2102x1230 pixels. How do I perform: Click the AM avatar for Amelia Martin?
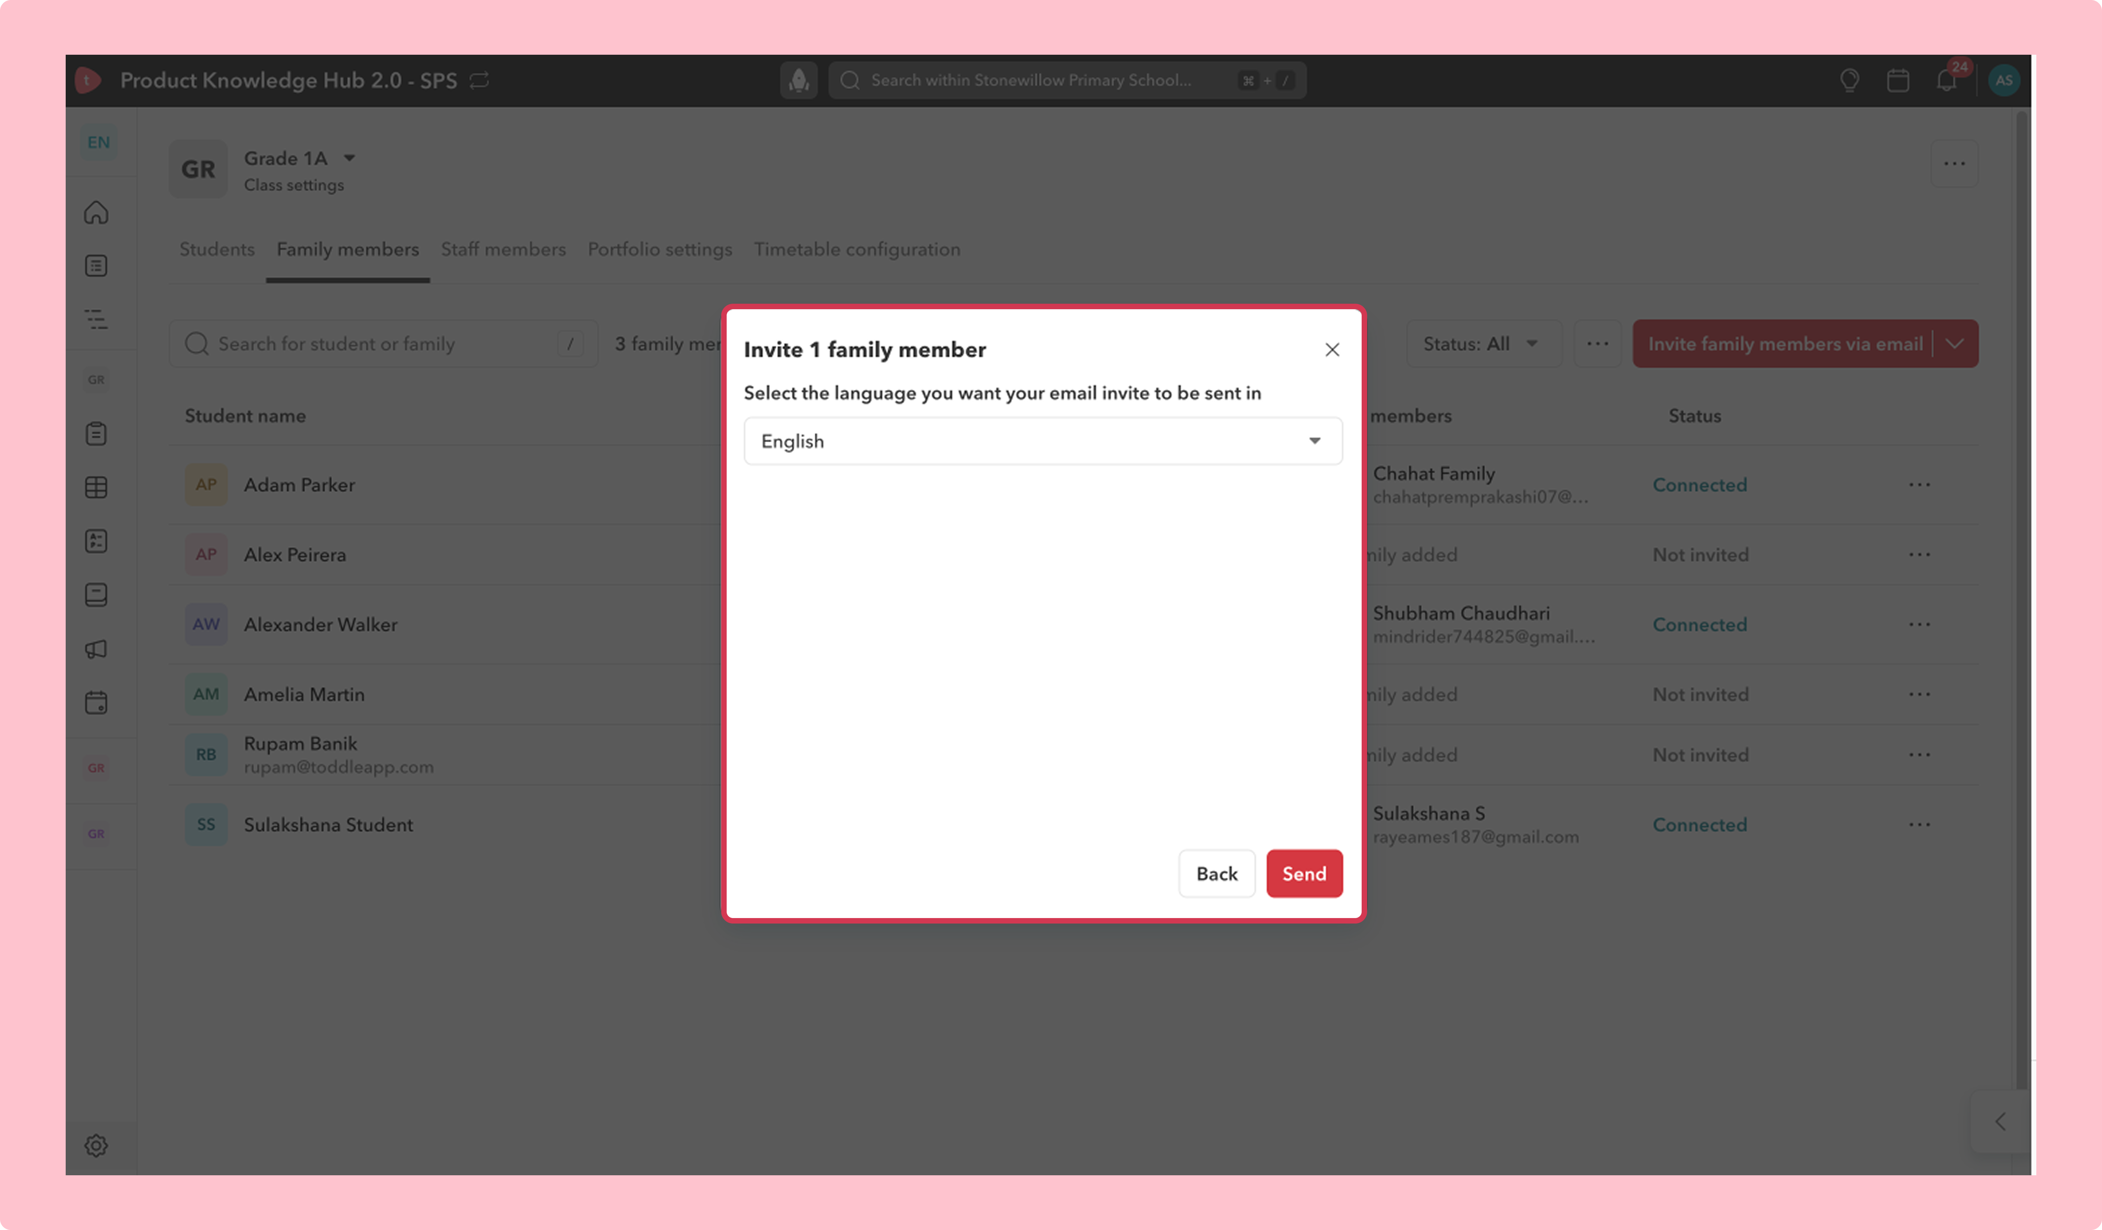(x=206, y=695)
